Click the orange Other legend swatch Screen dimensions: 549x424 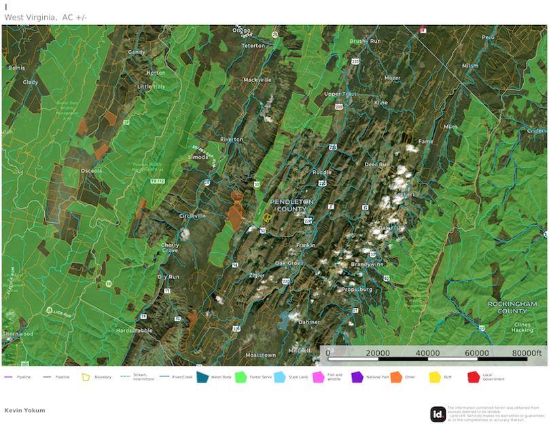[395, 377]
